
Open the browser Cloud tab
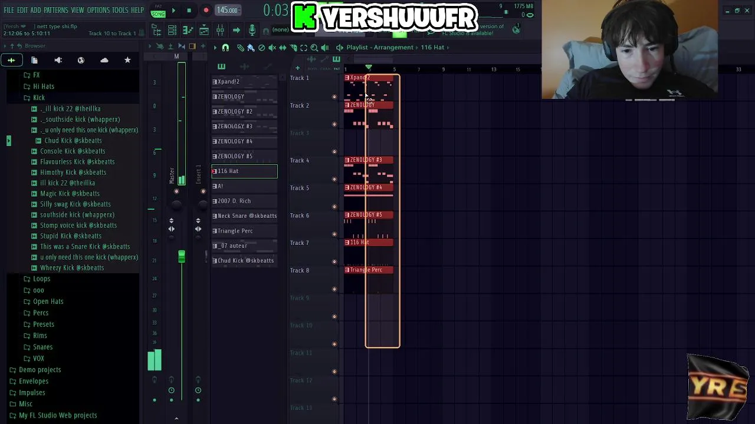click(x=104, y=60)
